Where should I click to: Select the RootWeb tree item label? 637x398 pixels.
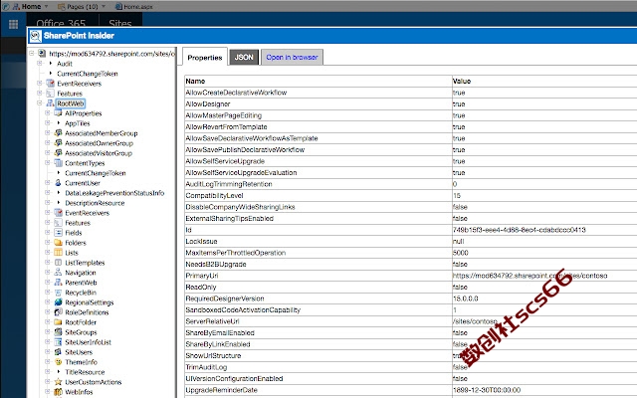[x=71, y=103]
